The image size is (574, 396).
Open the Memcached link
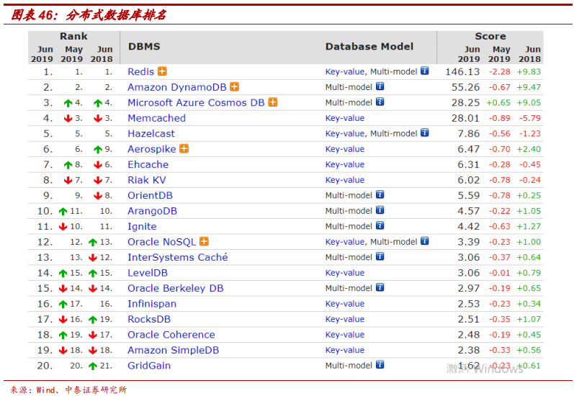point(156,118)
